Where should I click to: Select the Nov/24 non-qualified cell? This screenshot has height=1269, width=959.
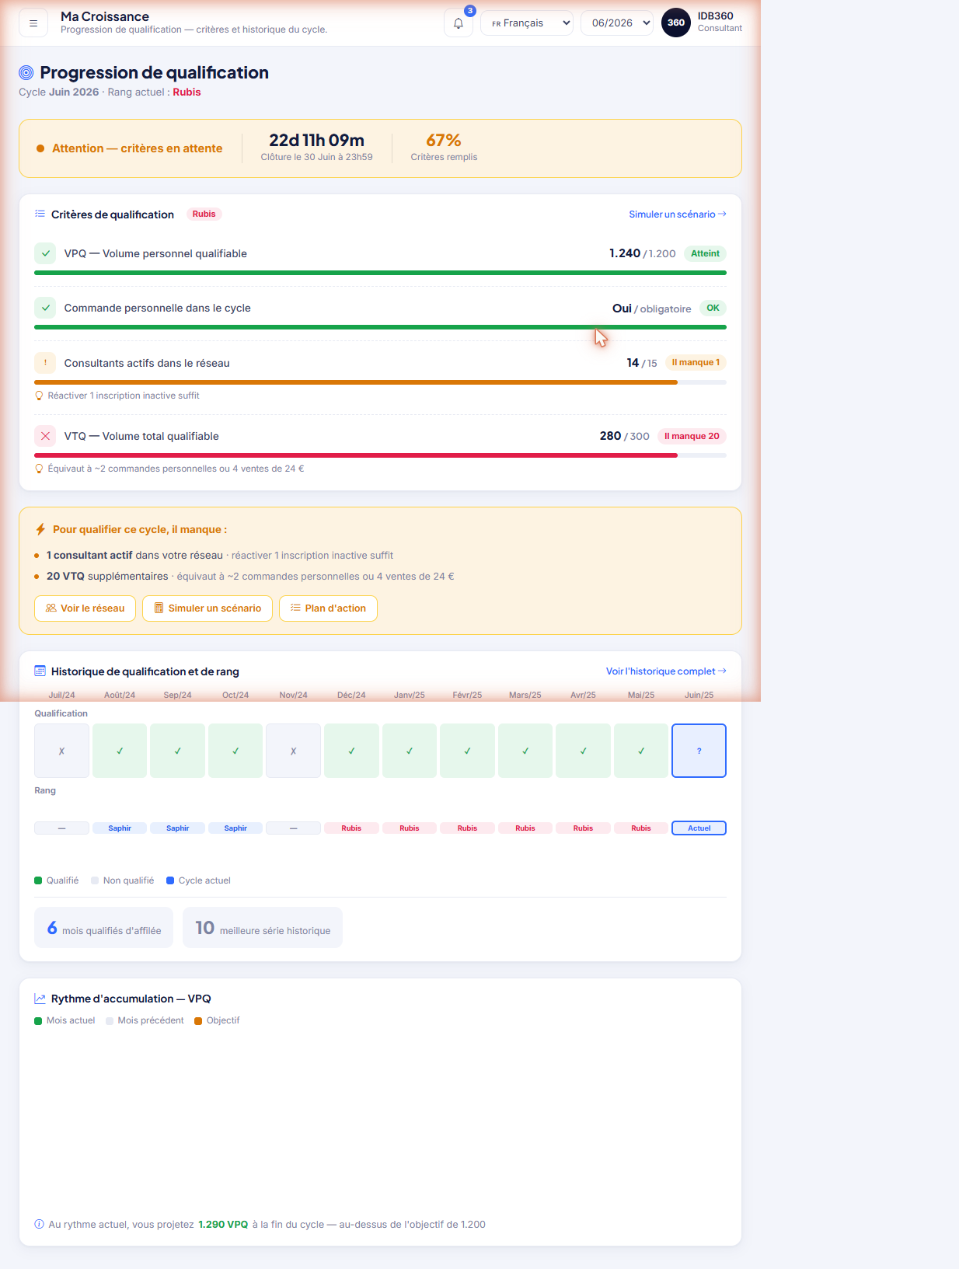click(x=293, y=751)
